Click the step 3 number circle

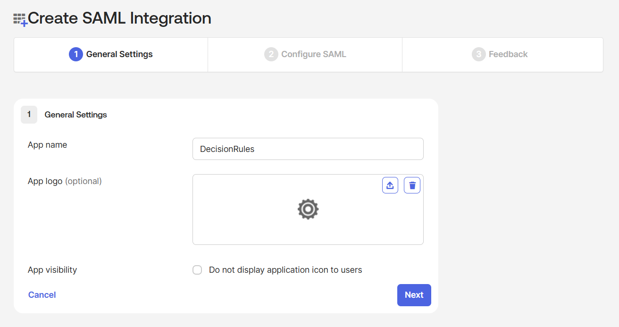[478, 54]
